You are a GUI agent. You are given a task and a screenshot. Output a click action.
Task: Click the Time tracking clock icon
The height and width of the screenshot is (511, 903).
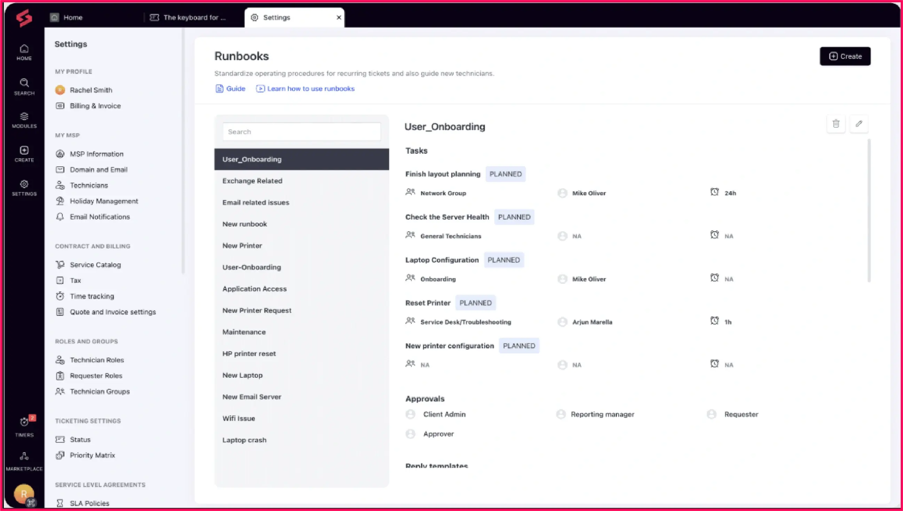click(x=60, y=296)
